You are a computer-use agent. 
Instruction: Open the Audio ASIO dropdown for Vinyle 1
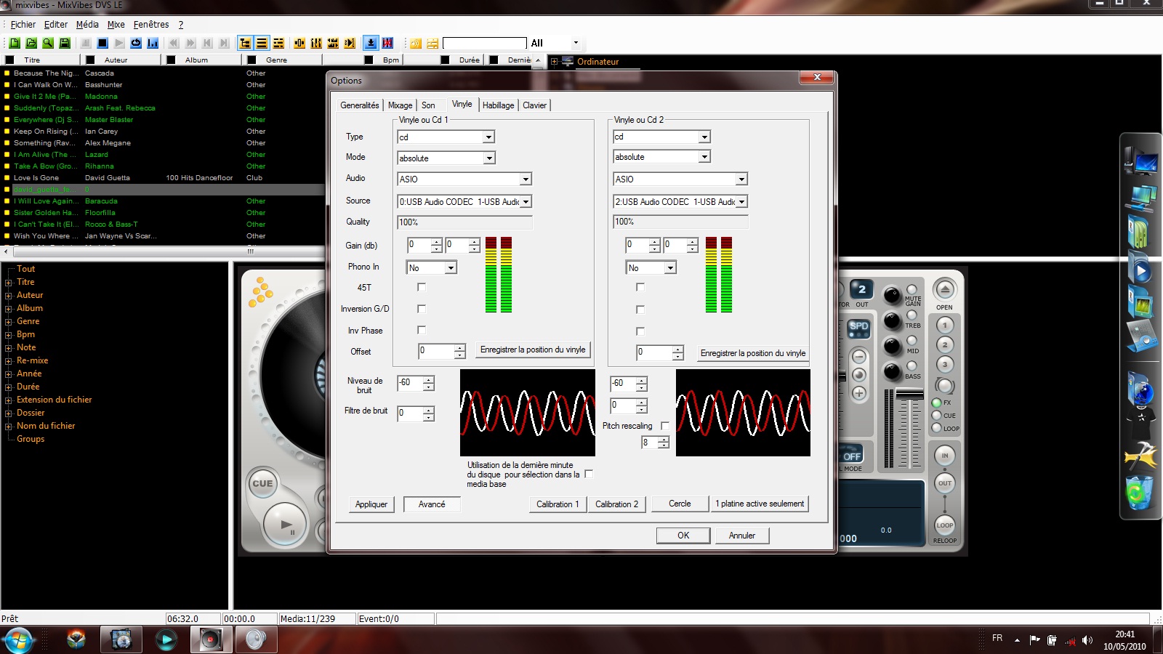pyautogui.click(x=526, y=179)
